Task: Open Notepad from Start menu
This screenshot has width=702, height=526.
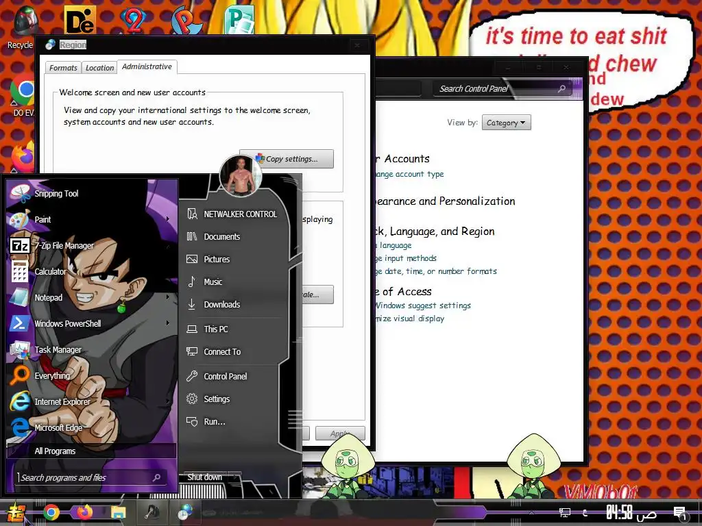Action: tap(92, 297)
